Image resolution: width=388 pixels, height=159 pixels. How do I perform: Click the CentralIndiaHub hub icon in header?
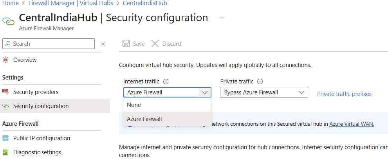(x=9, y=21)
